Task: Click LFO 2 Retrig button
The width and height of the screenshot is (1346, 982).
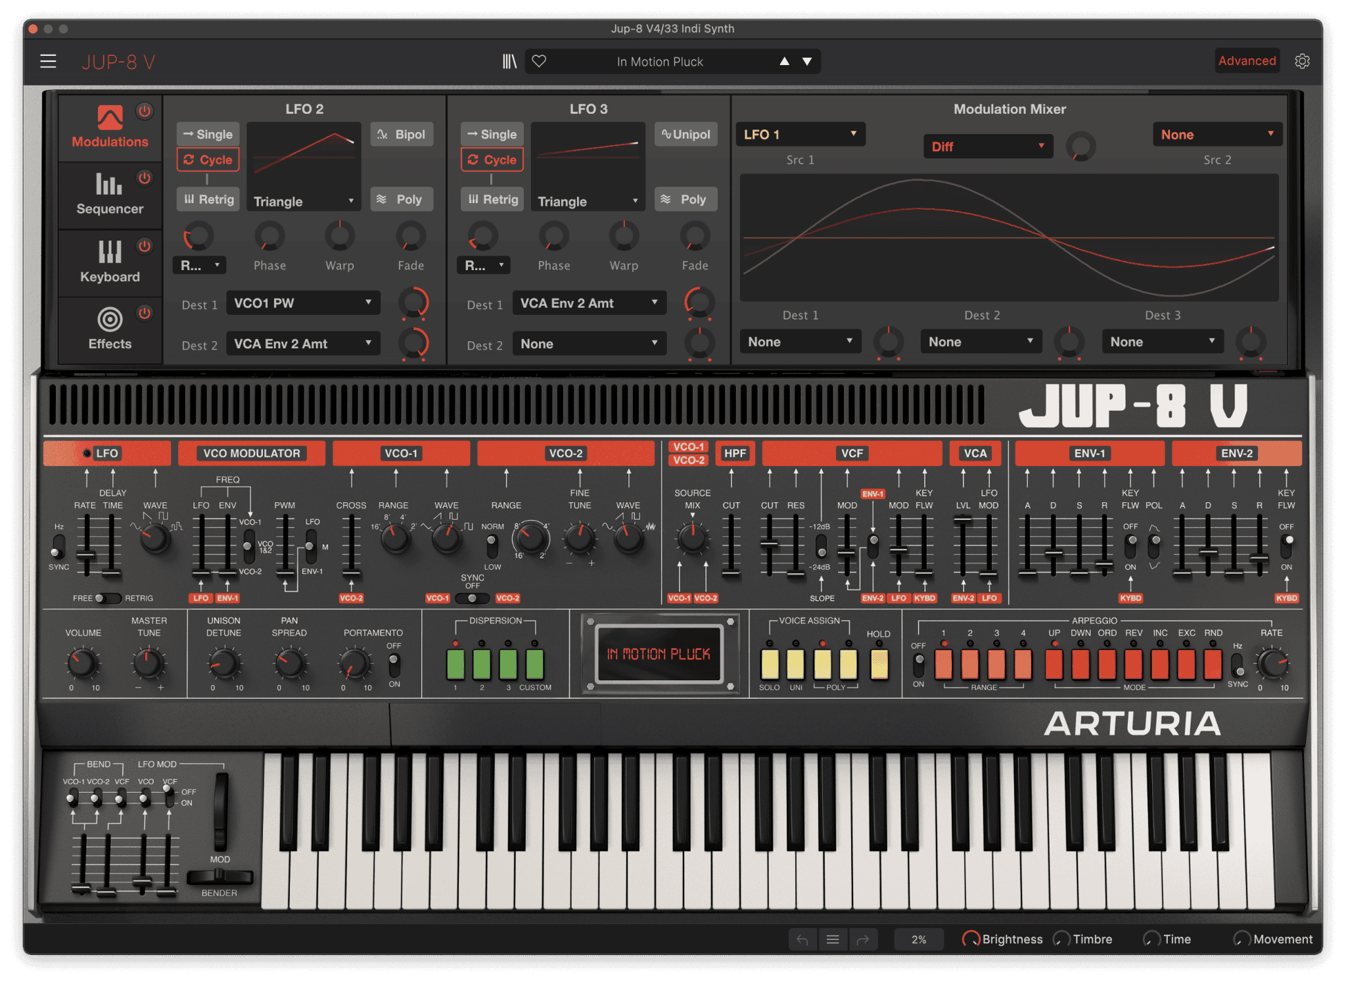Action: (208, 199)
